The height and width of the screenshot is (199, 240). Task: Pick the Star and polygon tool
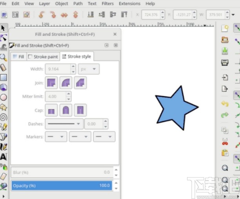click(4, 107)
